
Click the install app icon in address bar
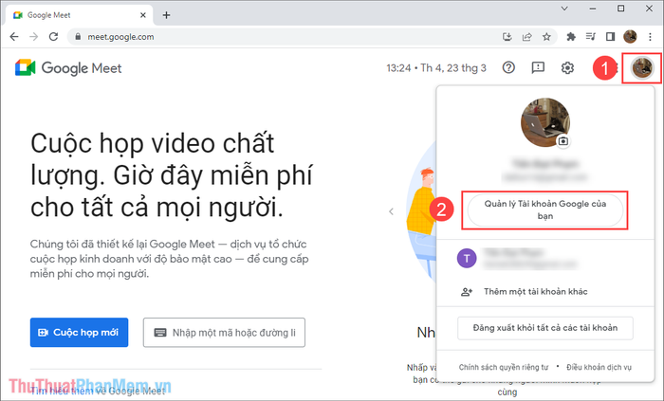click(507, 37)
